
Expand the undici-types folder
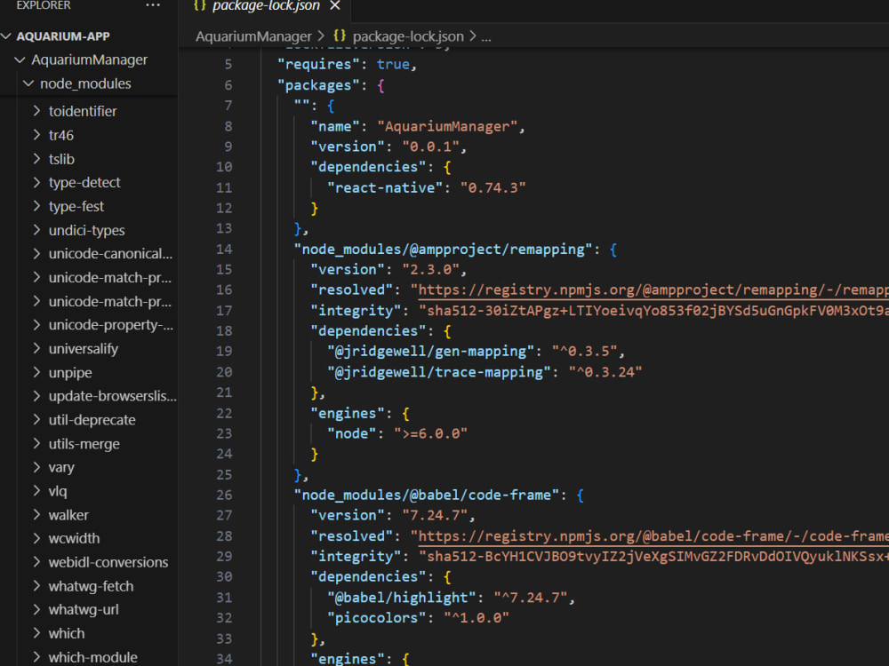36,230
